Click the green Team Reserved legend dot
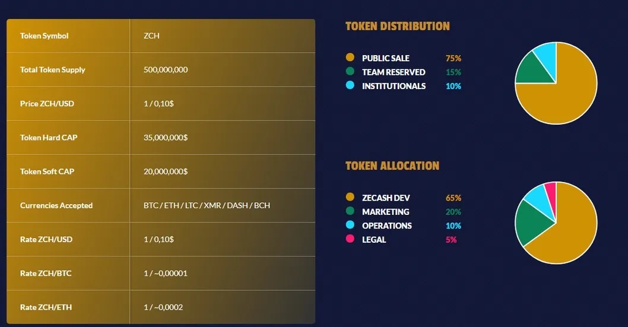 [x=350, y=71]
